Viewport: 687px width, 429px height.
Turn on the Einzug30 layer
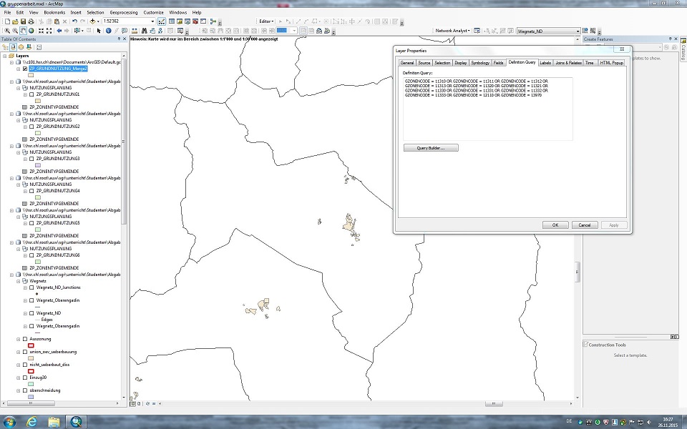pos(25,377)
